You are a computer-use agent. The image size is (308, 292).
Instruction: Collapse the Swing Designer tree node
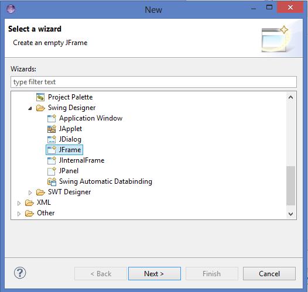coord(30,108)
